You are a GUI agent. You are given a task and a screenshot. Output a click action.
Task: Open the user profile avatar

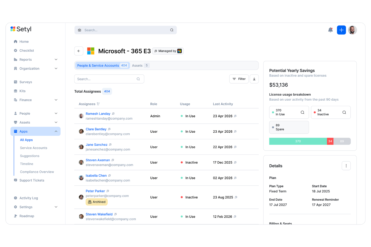pyautogui.click(x=352, y=30)
